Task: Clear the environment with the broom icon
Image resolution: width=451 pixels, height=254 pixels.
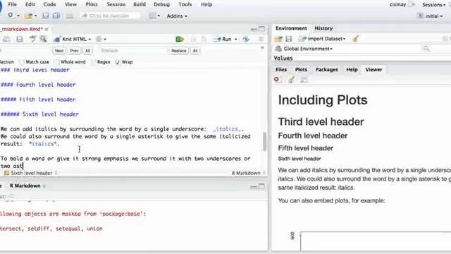Action: point(355,39)
